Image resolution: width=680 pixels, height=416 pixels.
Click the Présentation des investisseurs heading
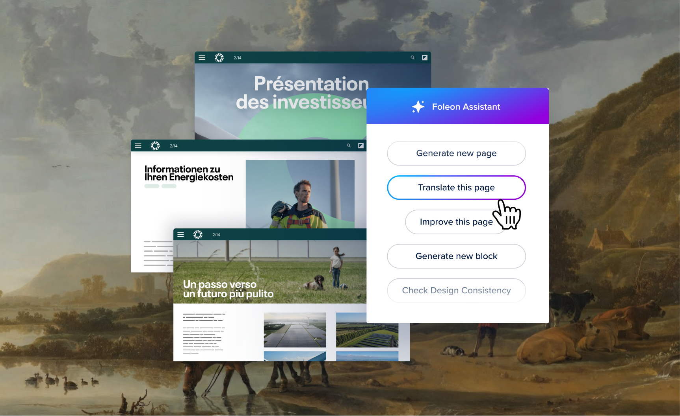point(302,93)
